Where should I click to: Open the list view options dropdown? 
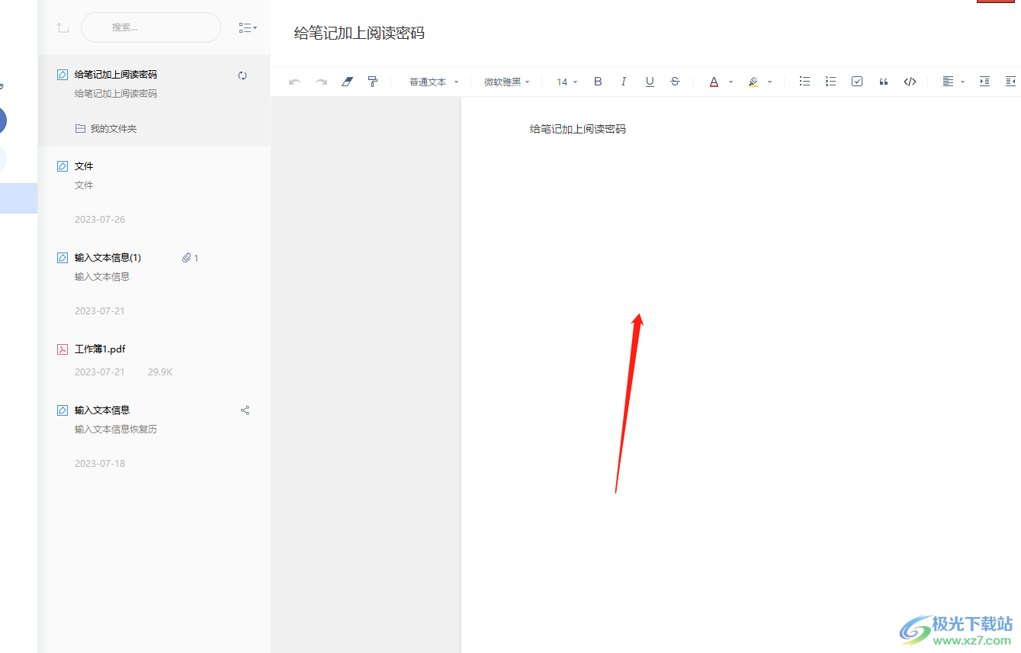coord(248,27)
